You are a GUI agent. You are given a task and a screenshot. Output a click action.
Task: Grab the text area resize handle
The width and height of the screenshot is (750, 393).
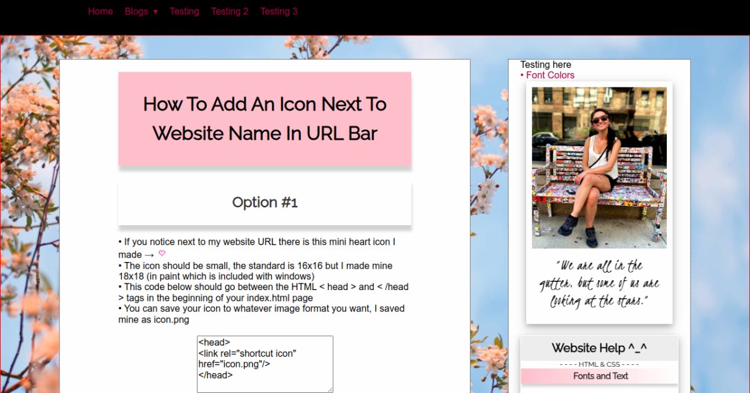click(x=330, y=389)
